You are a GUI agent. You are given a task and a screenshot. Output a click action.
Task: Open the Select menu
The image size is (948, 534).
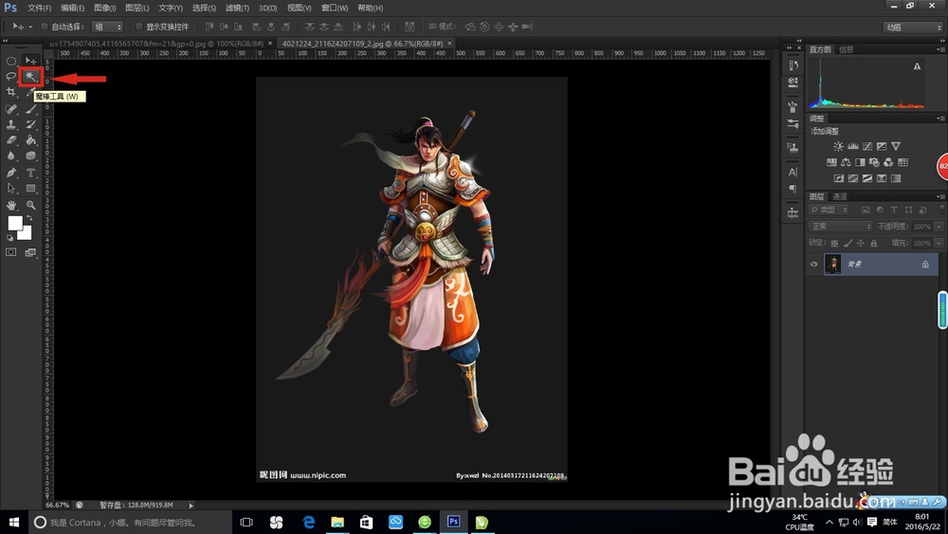[204, 8]
